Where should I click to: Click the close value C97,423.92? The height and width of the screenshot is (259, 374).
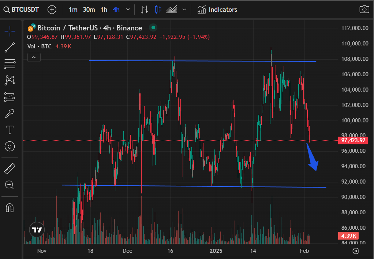click(141, 37)
